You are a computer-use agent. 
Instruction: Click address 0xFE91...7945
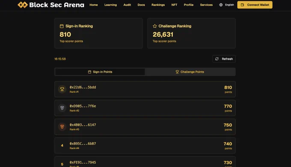click(x=83, y=162)
